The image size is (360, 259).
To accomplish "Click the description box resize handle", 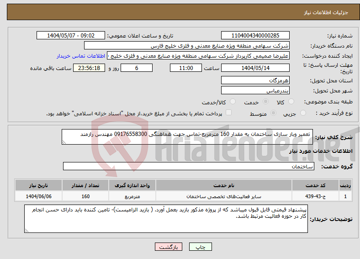I will click(x=64, y=142).
